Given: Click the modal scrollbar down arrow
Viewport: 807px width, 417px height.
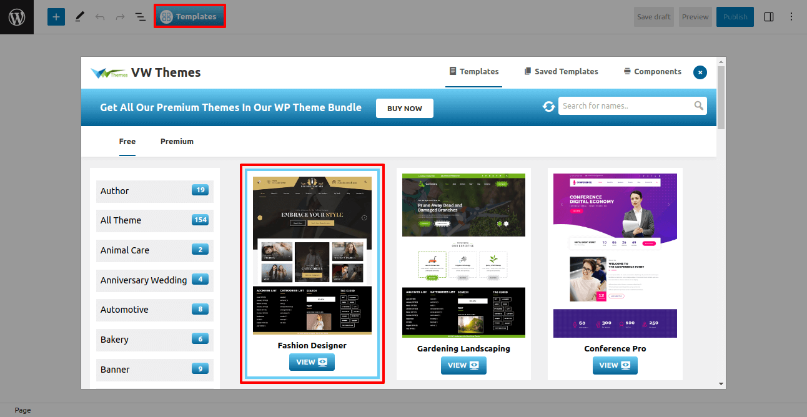Looking at the screenshot, I should click(721, 384).
